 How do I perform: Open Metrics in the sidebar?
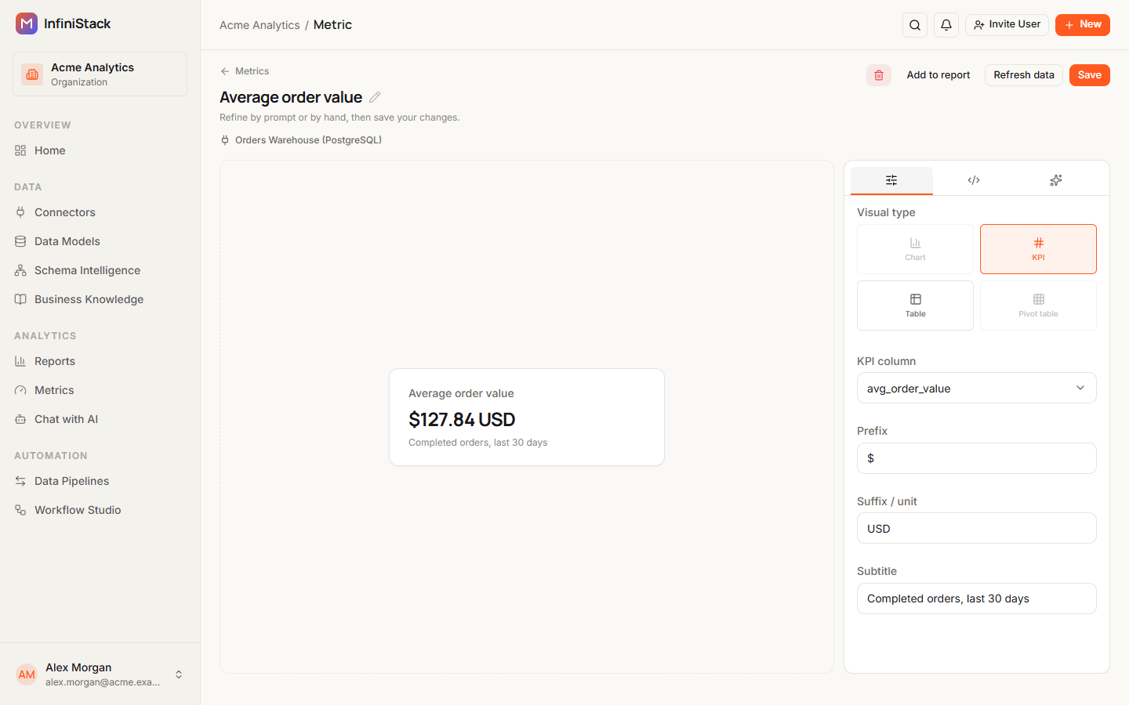point(100,390)
